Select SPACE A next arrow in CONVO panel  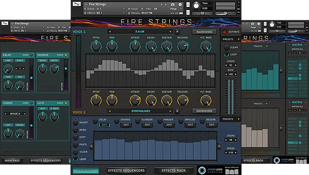(x=24, y=114)
